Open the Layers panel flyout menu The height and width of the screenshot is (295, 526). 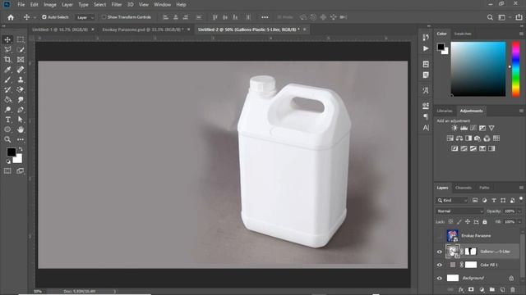[x=521, y=188]
